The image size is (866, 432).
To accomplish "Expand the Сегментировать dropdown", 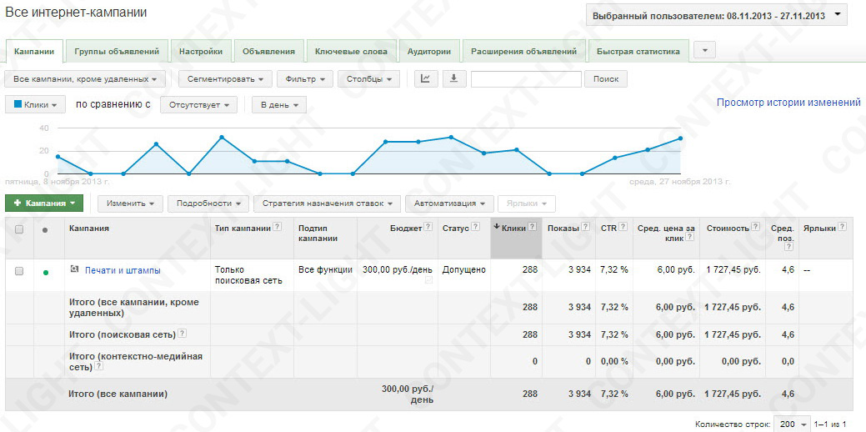I will [224, 78].
